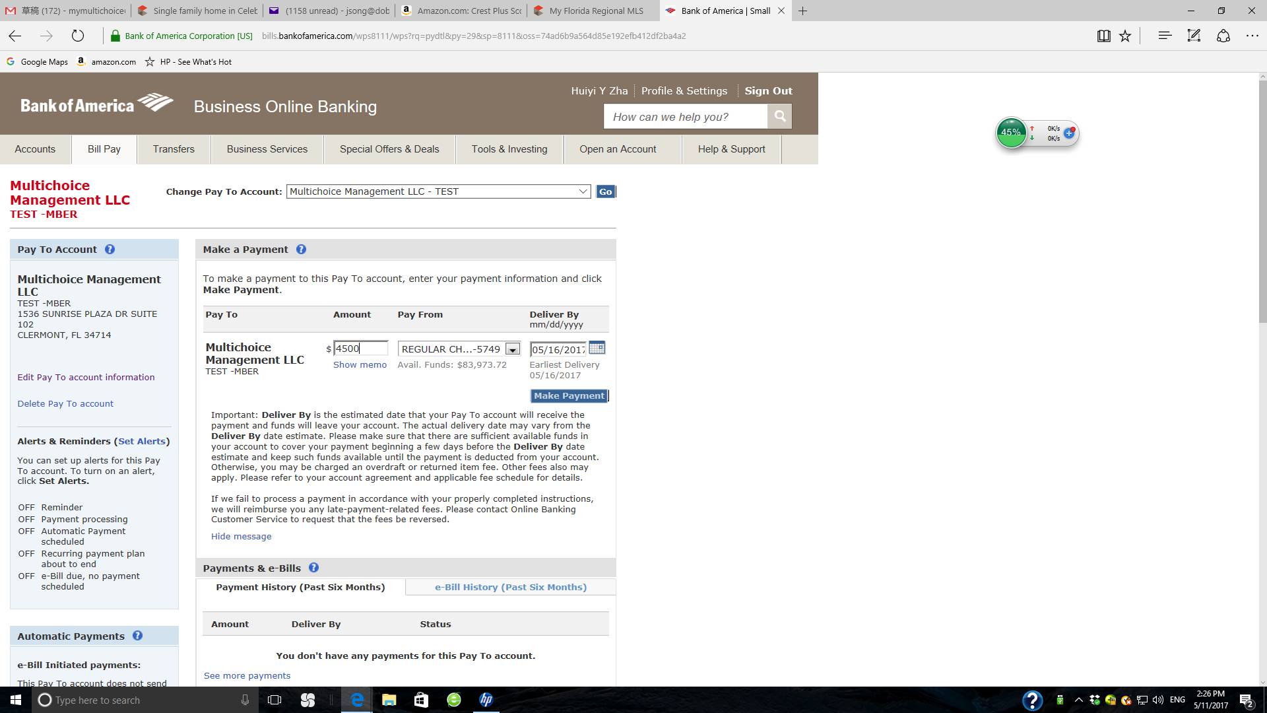Refresh the page in the browser
The height and width of the screenshot is (713, 1267).
click(x=78, y=36)
